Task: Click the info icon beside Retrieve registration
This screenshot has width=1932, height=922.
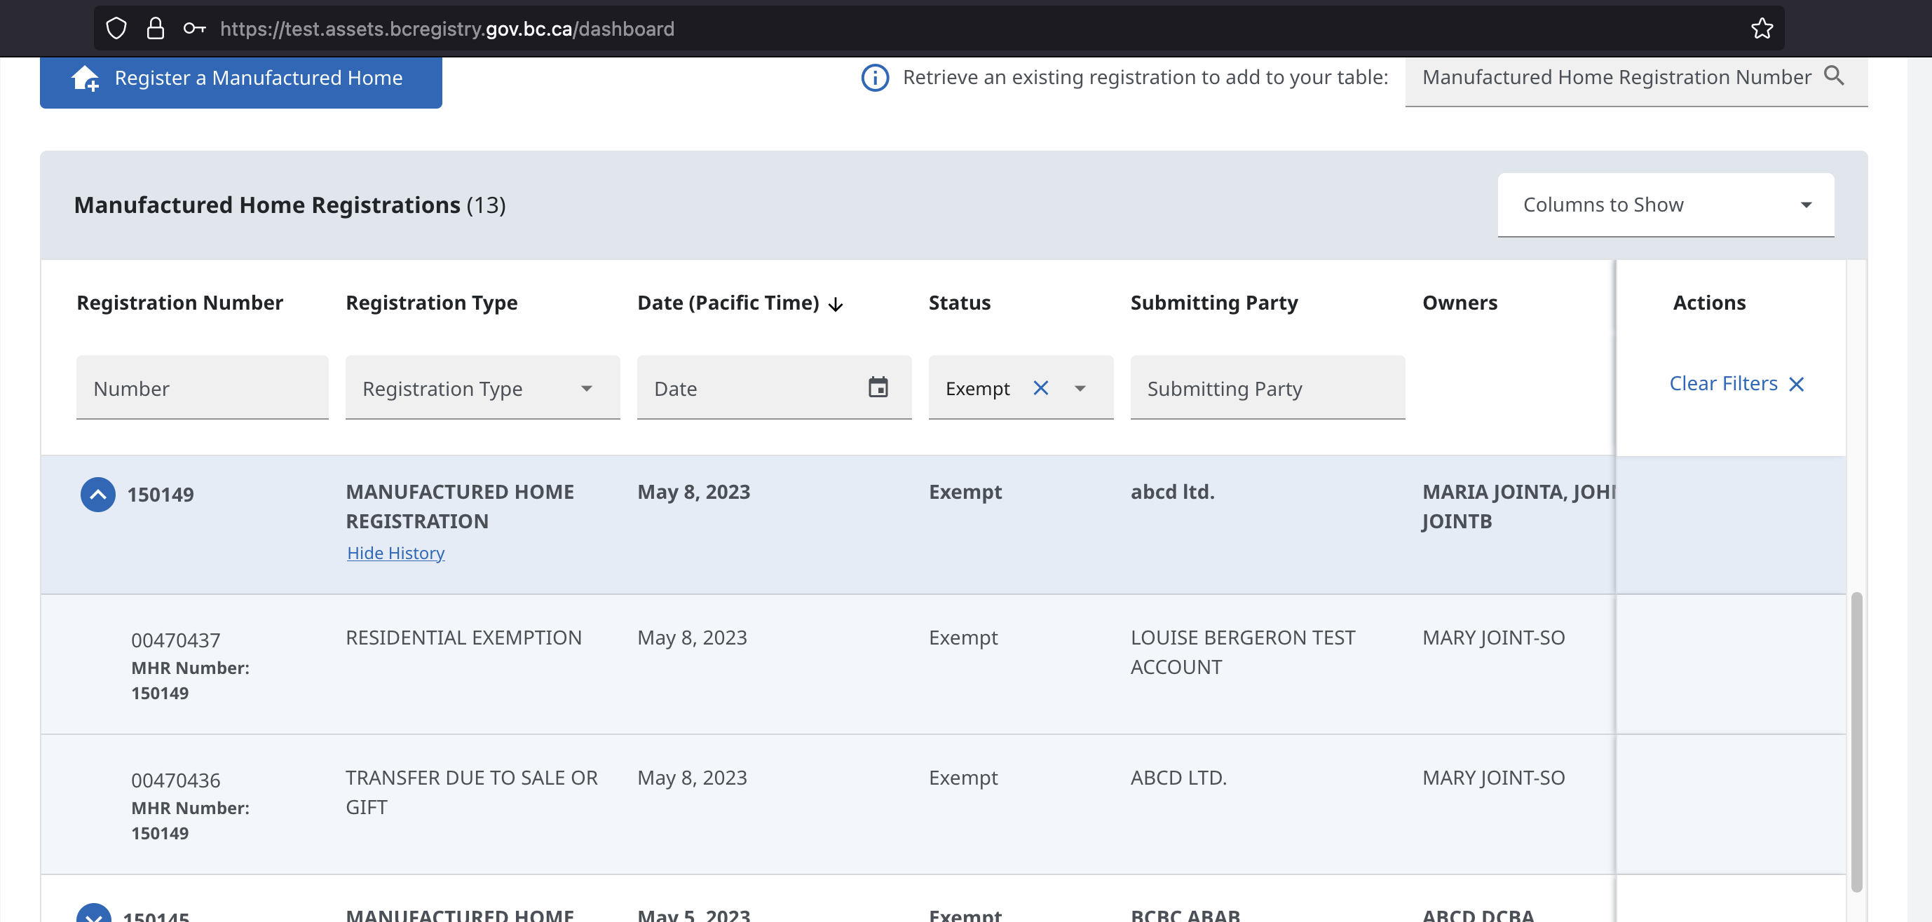Action: (874, 77)
